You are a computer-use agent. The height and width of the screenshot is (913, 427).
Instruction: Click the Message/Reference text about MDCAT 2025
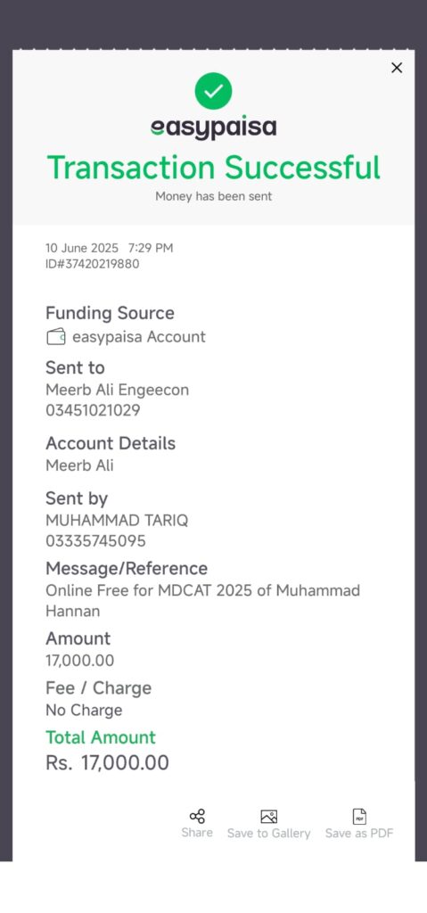click(202, 601)
